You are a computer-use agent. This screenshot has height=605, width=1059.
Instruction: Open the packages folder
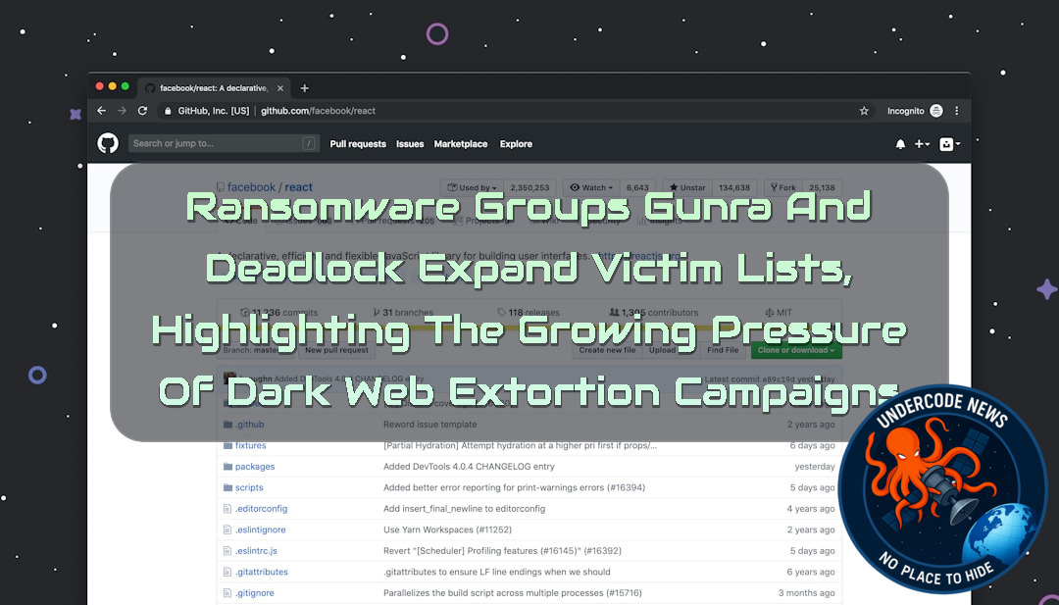pos(255,467)
